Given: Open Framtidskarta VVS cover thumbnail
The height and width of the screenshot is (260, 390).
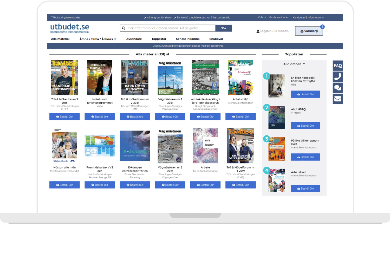Looking at the screenshot, I should tap(100, 146).
